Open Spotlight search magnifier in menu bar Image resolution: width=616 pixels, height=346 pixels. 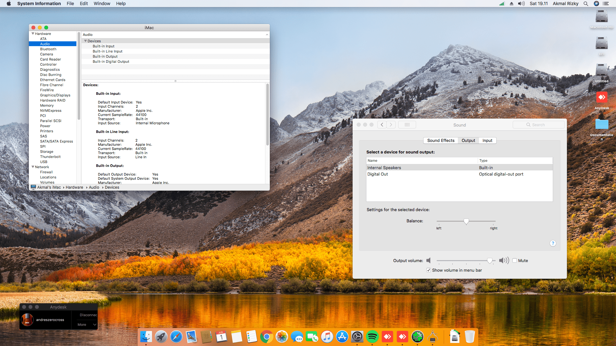point(586,4)
